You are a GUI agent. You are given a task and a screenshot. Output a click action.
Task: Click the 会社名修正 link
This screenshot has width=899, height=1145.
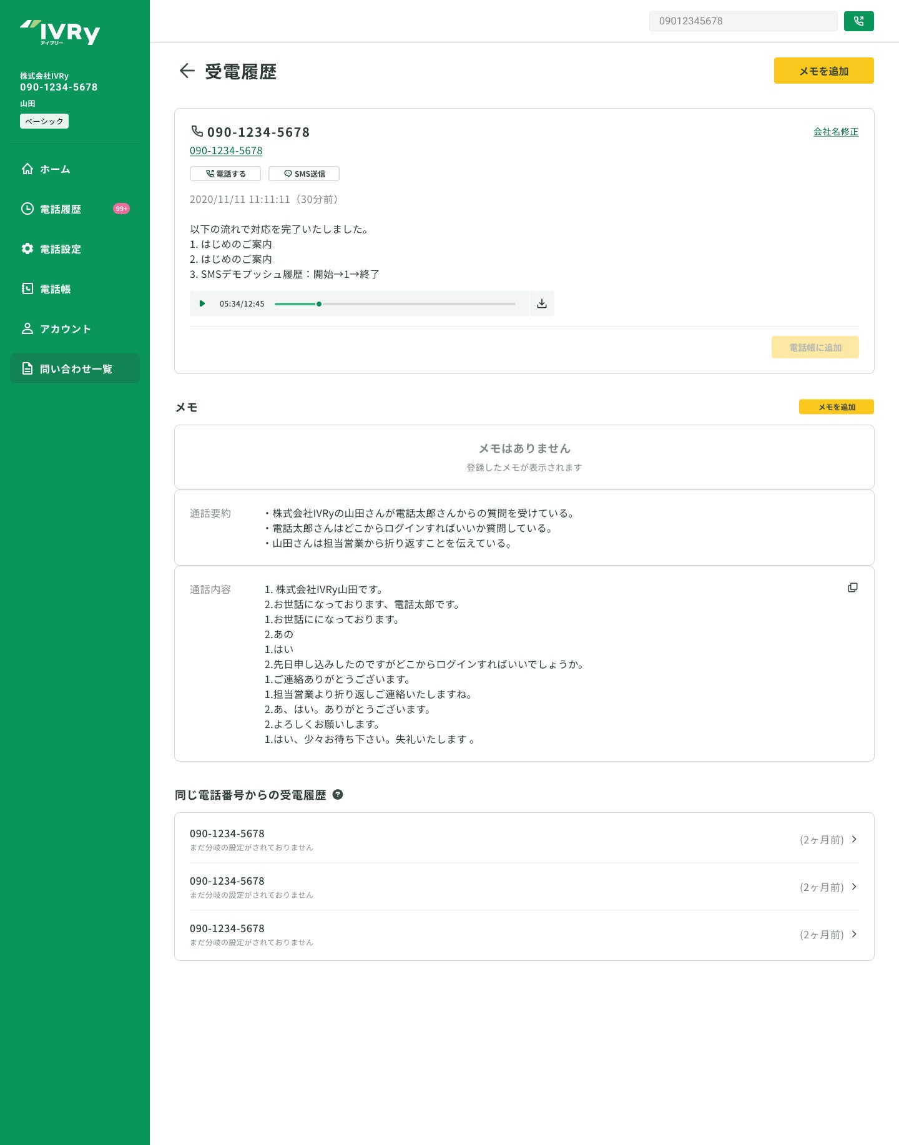point(836,132)
